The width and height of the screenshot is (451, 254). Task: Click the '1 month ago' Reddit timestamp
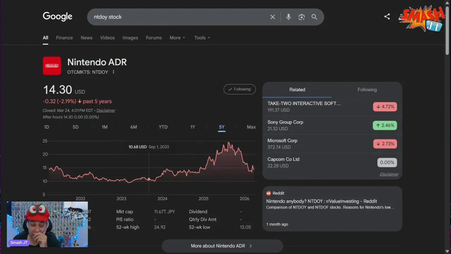tap(277, 224)
